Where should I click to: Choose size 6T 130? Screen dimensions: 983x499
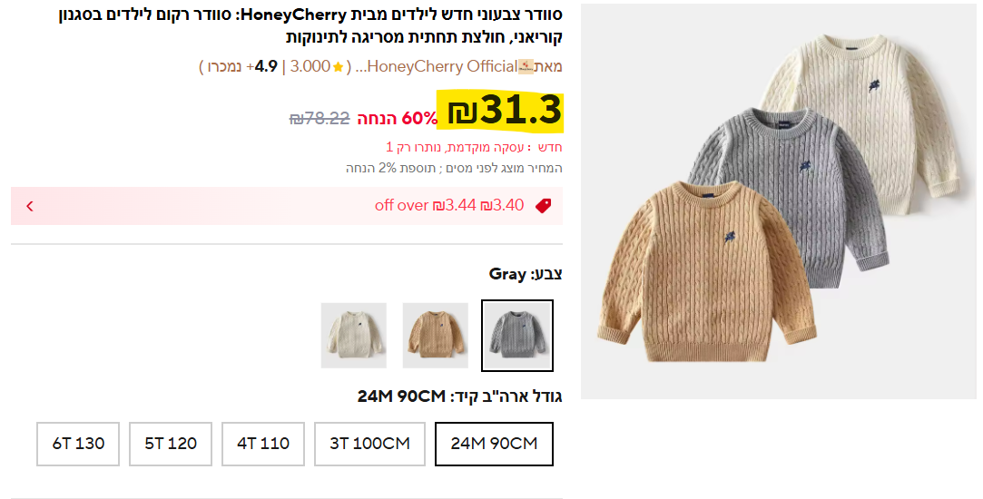78,444
